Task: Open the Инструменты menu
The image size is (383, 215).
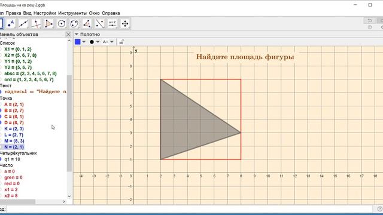Action: 72,13
